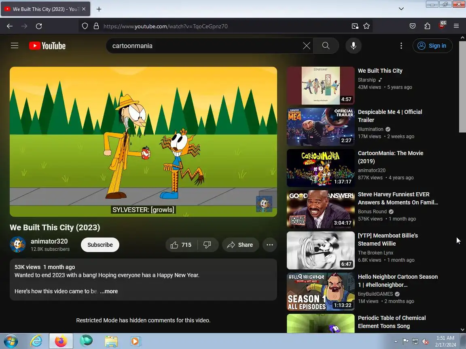Viewport: 466px width, 349px height.
Task: Expand video description with ...more
Action: [109, 291]
